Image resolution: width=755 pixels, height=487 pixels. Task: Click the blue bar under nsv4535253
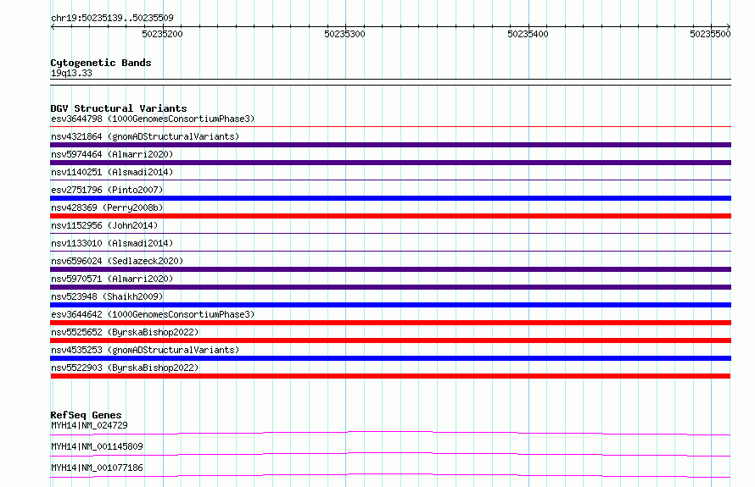coord(390,358)
